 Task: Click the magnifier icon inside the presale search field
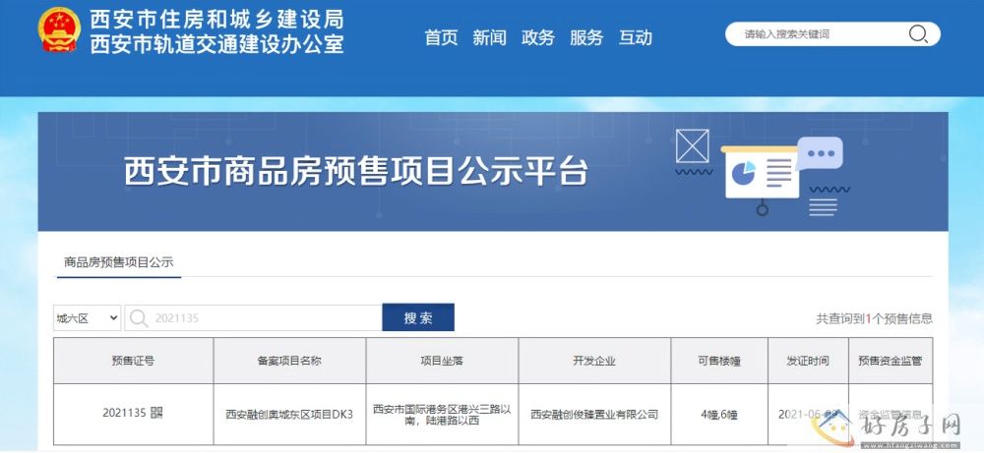[x=139, y=318]
